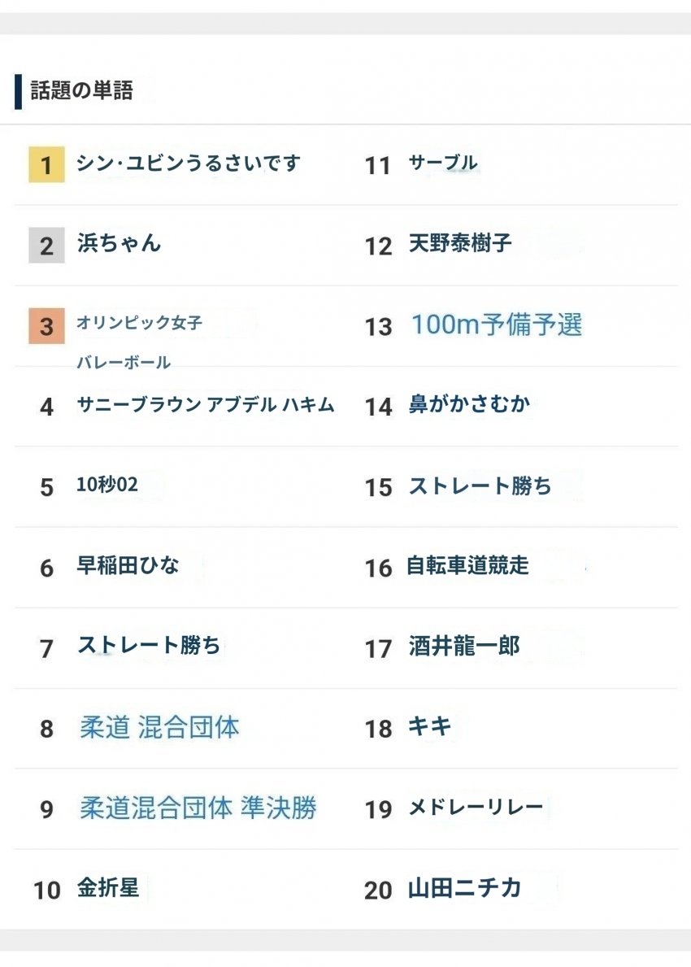Open サーブル at rank 11
The width and height of the screenshot is (691, 967).
point(443,163)
